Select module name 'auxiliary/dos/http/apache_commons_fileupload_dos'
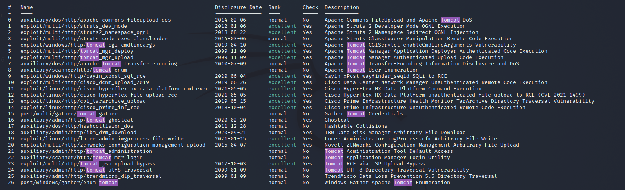The image size is (625, 190). tap(96, 20)
